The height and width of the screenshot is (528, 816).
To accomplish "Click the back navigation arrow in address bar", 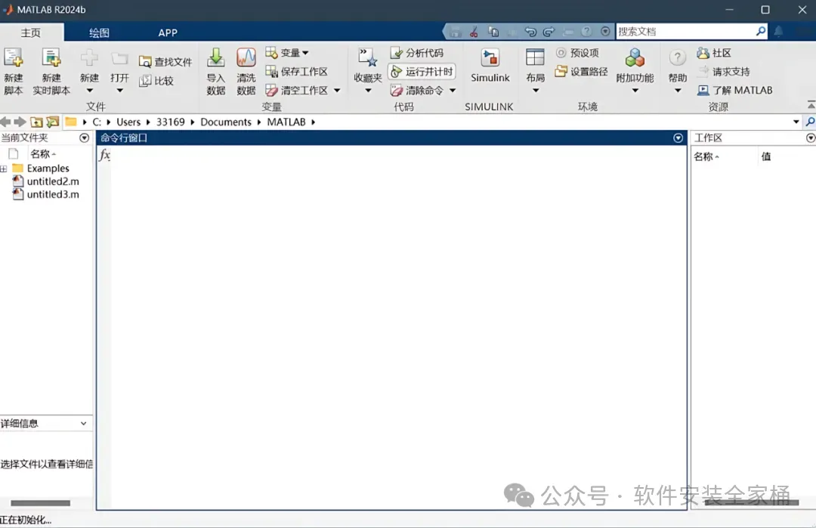I will pos(6,122).
